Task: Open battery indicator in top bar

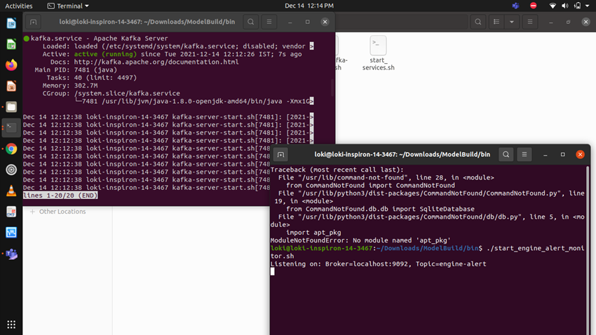Action: click(577, 6)
